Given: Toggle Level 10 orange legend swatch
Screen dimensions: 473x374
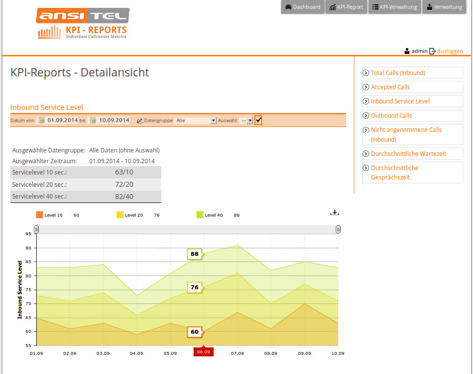Looking at the screenshot, I should tap(40, 215).
